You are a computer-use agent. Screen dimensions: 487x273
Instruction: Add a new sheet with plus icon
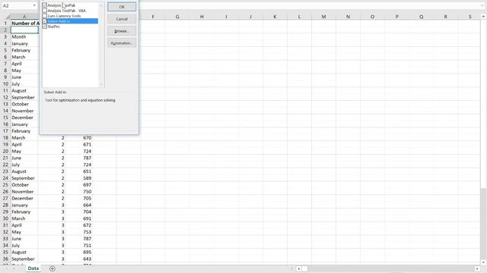53,268
